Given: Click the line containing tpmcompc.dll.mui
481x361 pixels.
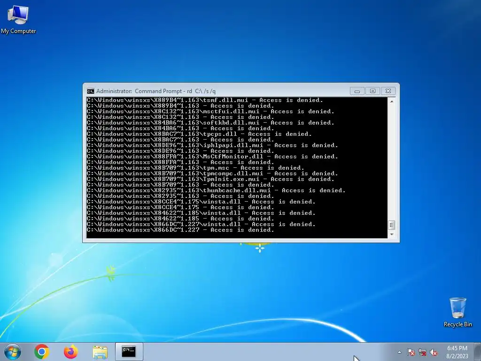Looking at the screenshot, I should click(212, 173).
